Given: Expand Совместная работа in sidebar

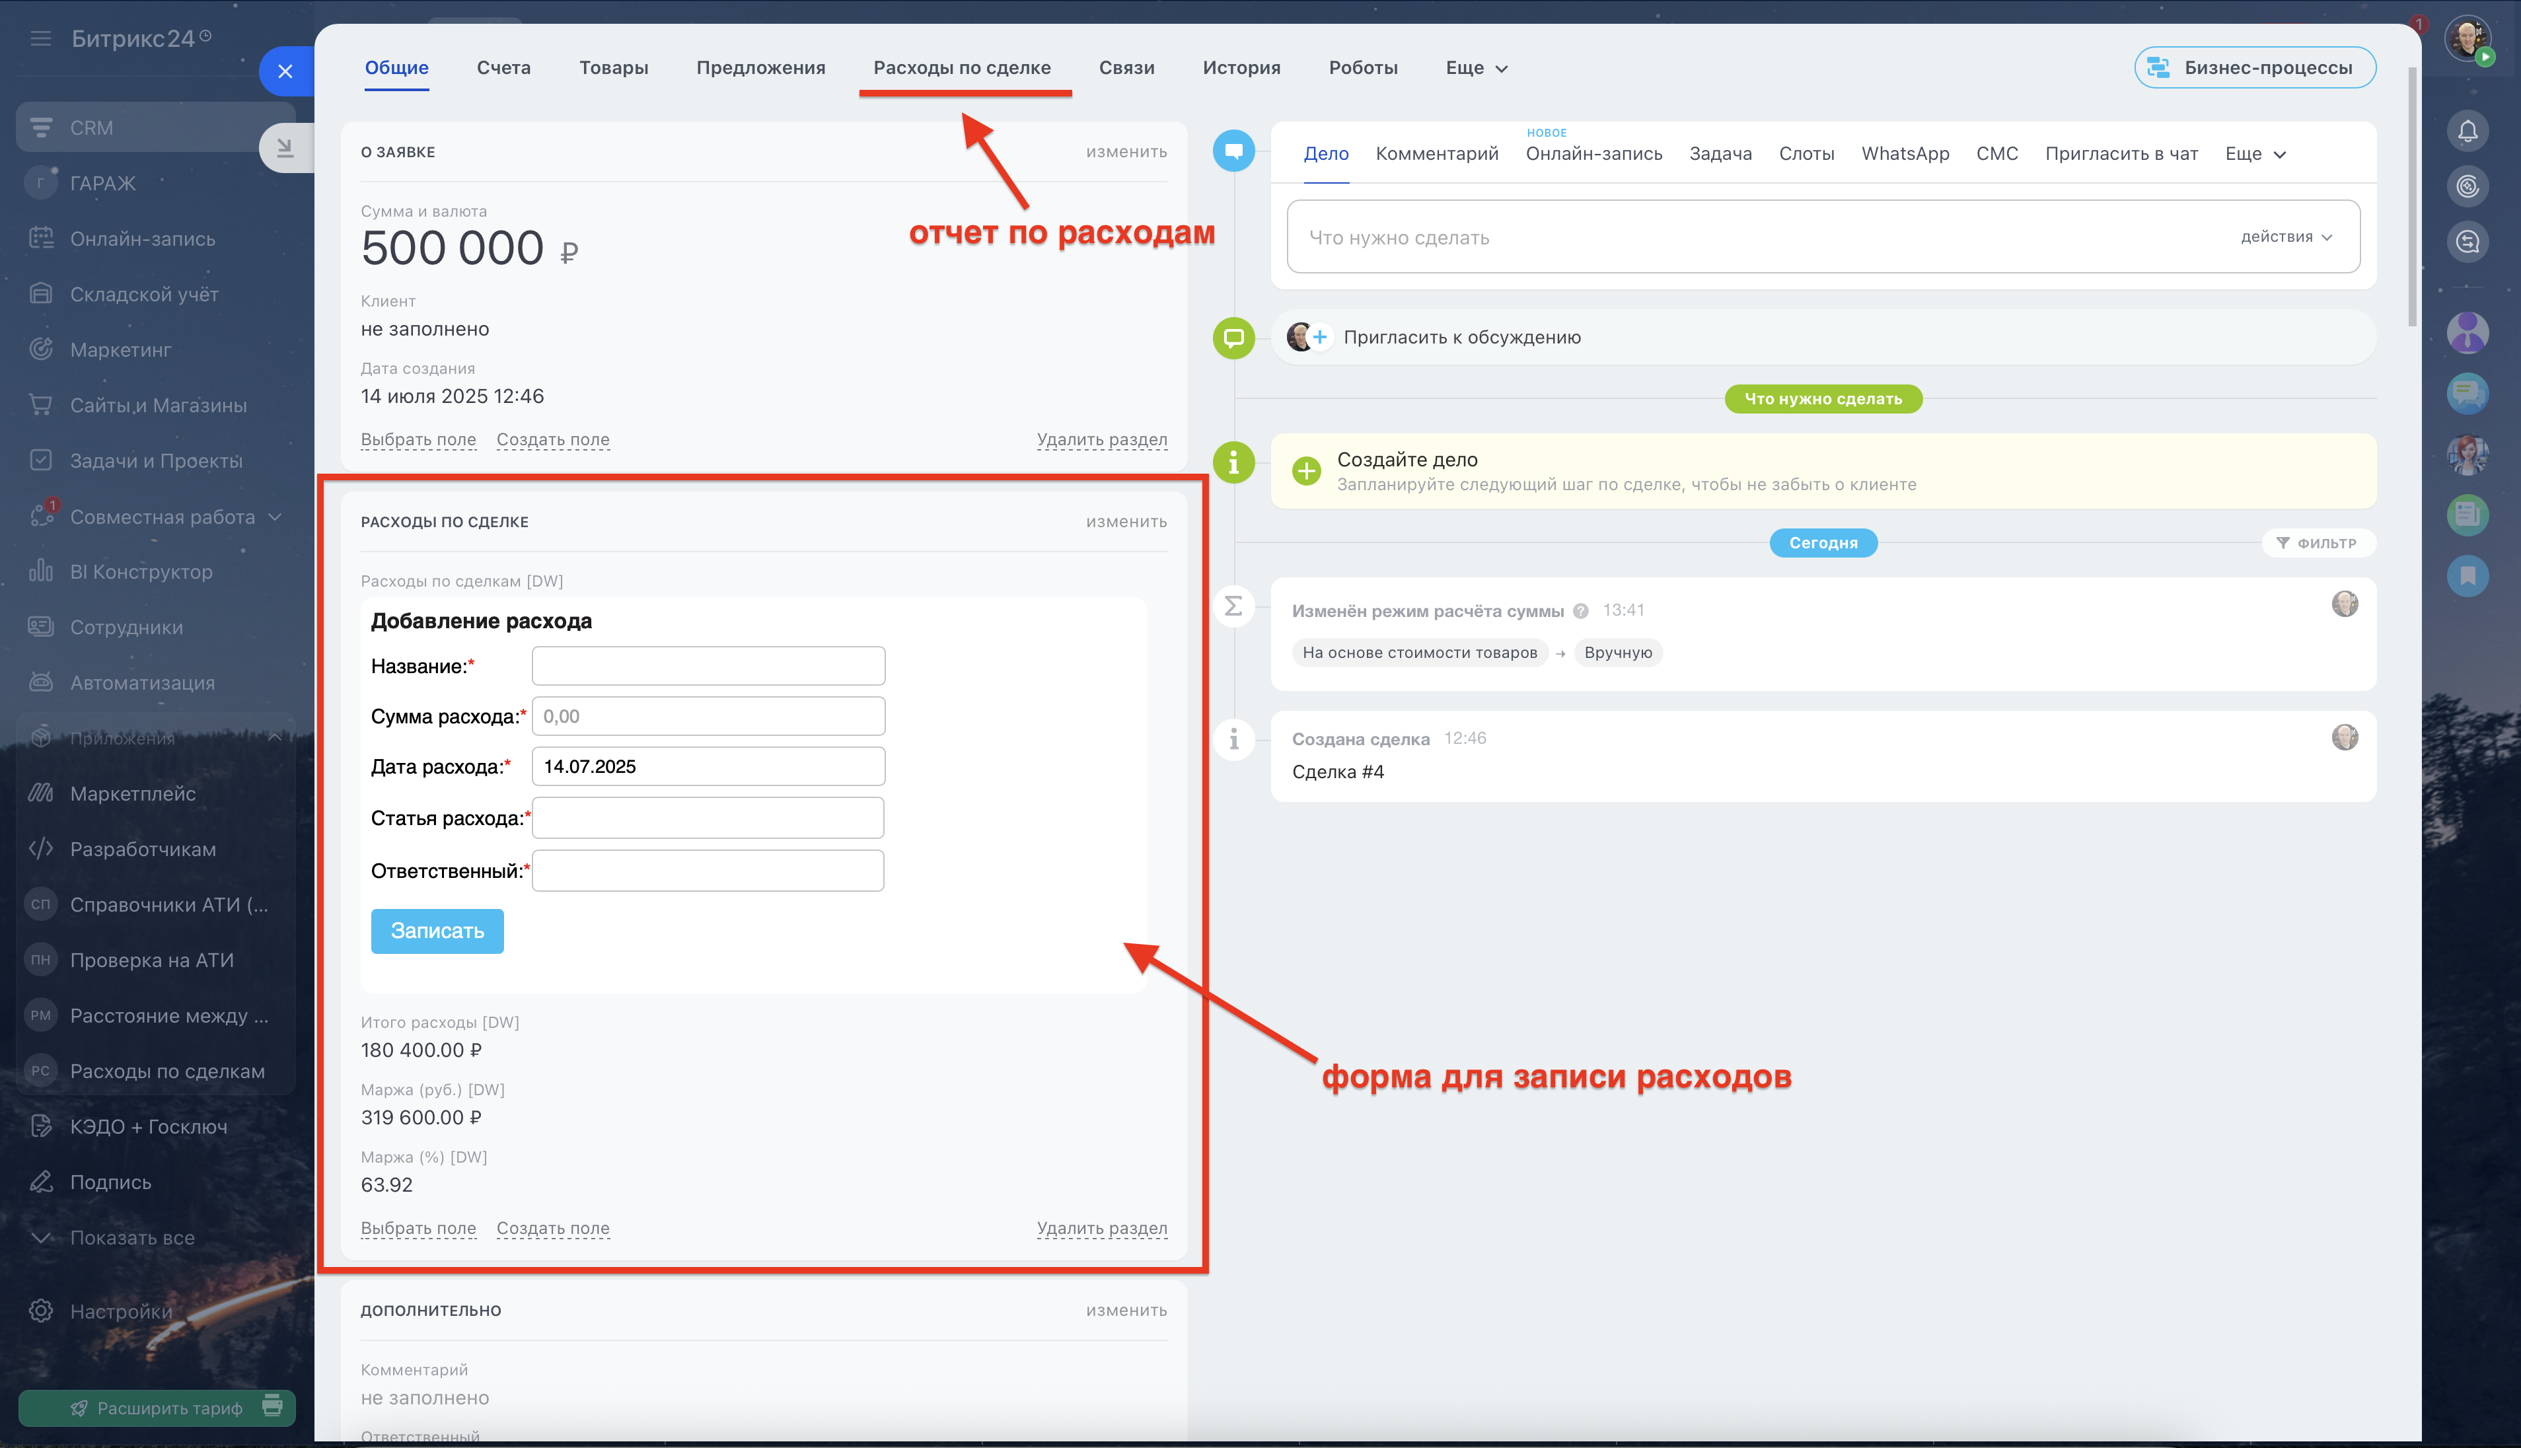Looking at the screenshot, I should pyautogui.click(x=275, y=517).
